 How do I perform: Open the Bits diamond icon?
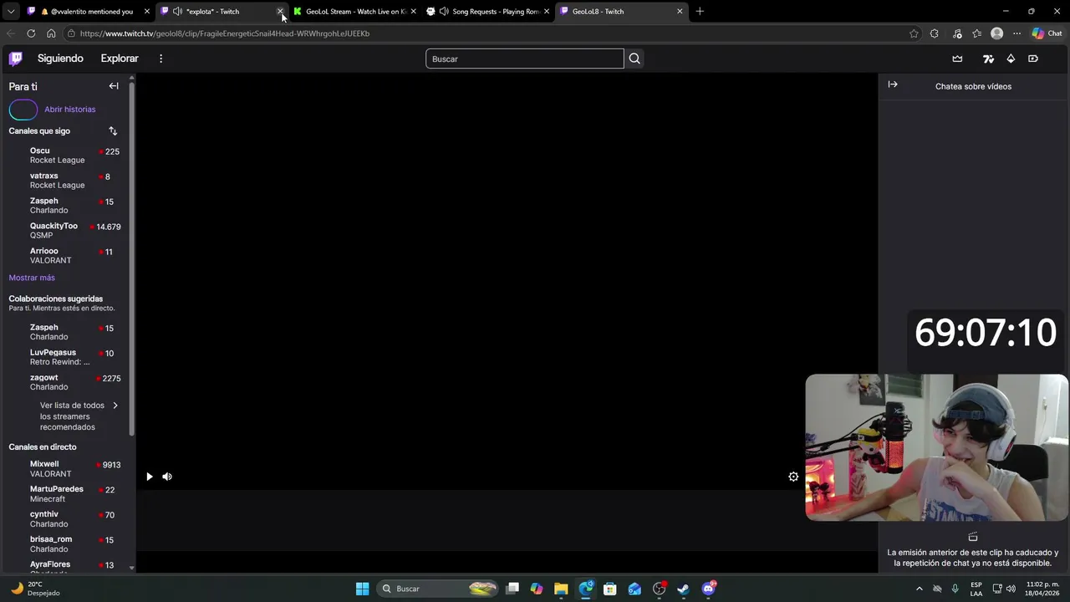[x=1011, y=59]
